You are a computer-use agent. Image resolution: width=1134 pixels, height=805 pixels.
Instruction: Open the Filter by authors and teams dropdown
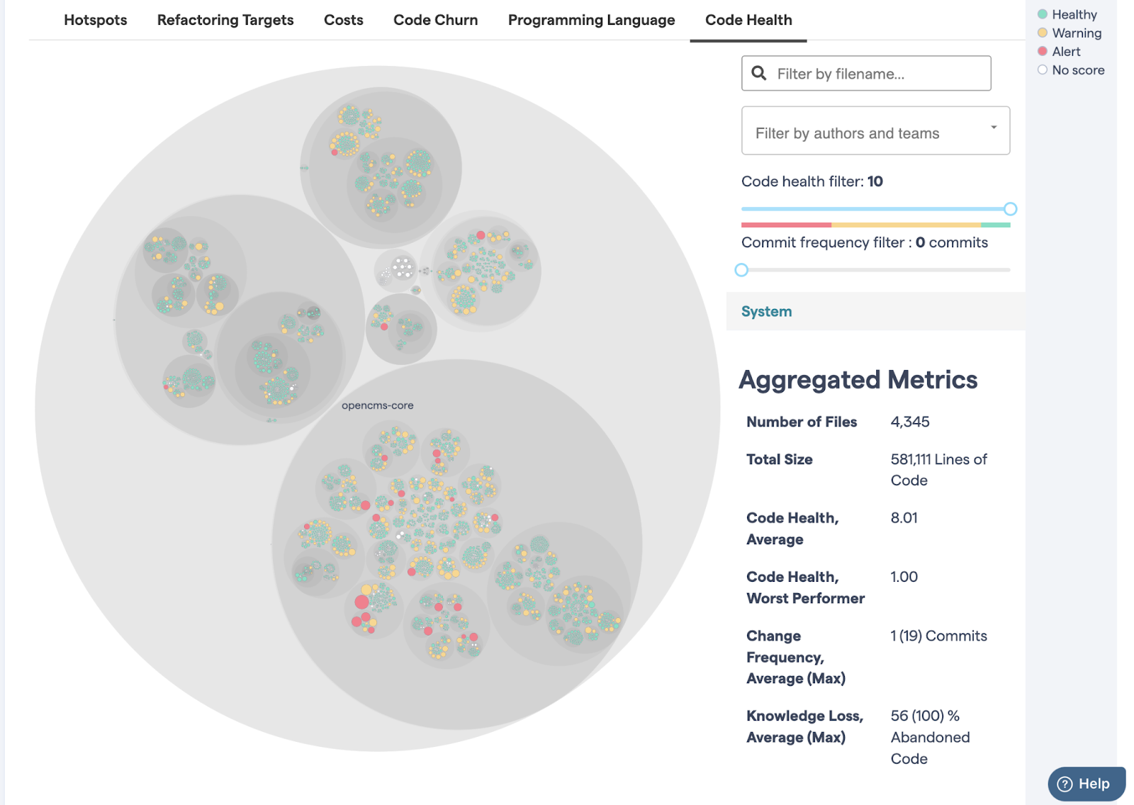875,130
